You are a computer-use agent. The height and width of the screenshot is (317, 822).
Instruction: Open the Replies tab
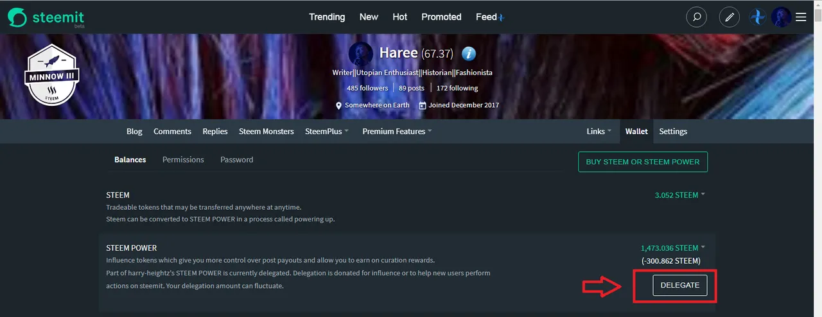coord(215,132)
